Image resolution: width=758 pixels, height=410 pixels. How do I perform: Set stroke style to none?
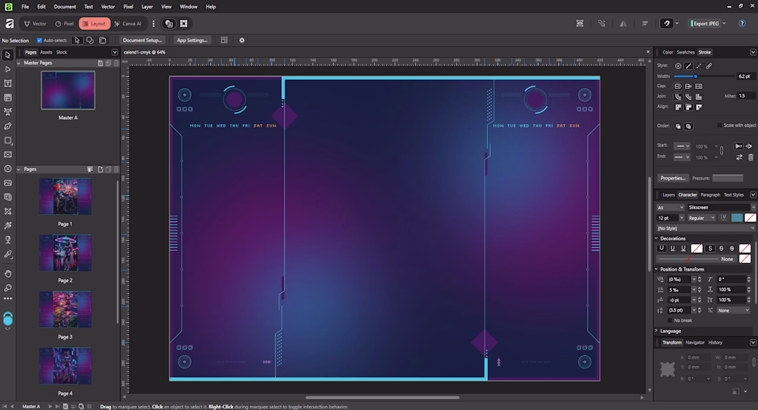[x=678, y=65]
